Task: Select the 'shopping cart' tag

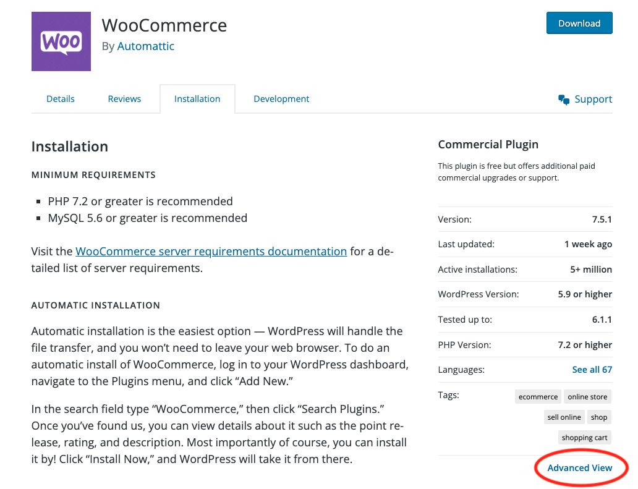Action: [584, 437]
